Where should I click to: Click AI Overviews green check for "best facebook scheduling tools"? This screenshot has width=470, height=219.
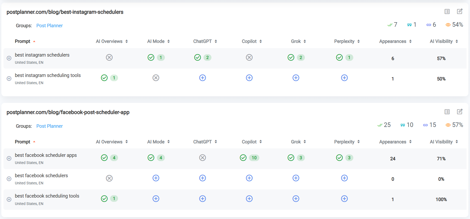point(104,199)
